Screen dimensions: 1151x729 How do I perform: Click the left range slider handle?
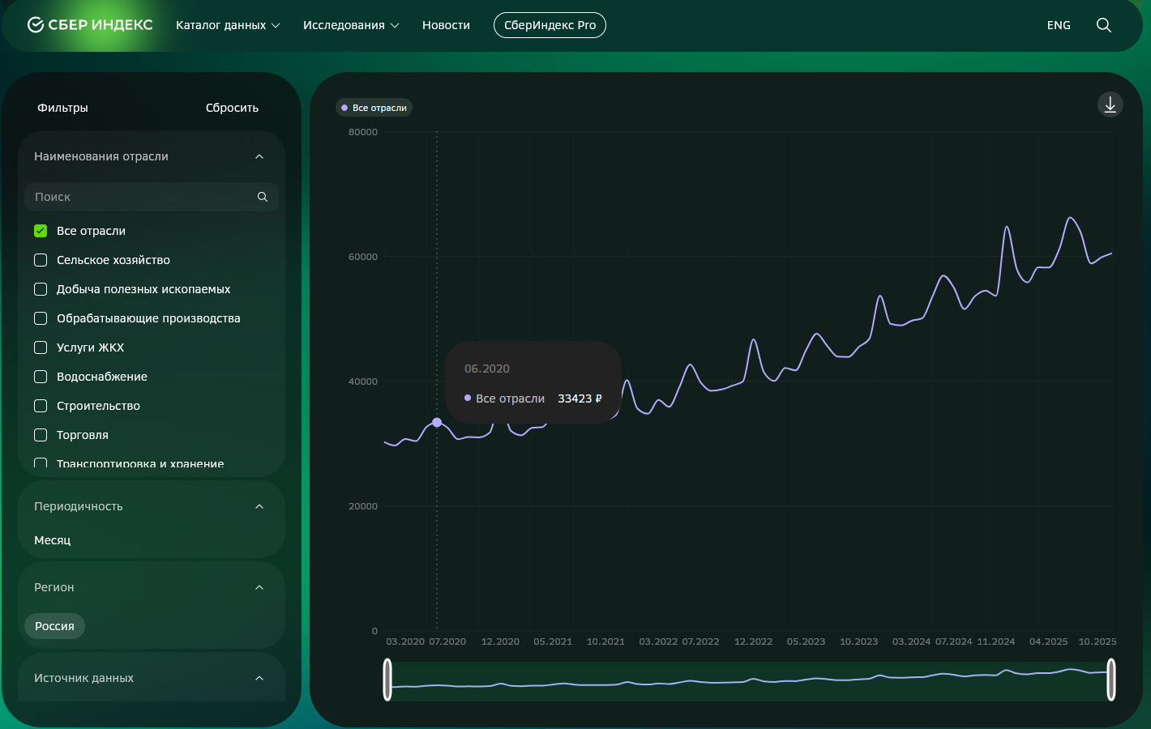387,680
